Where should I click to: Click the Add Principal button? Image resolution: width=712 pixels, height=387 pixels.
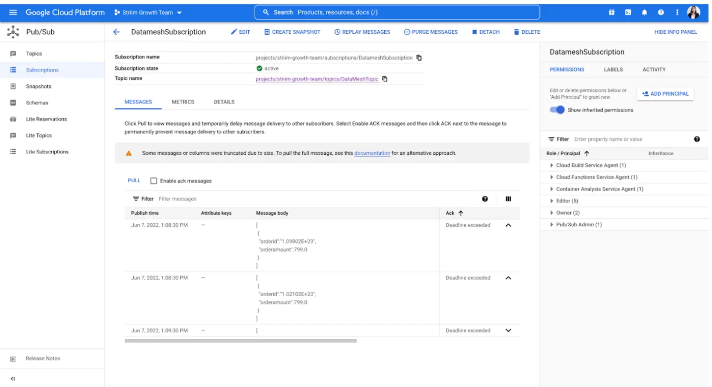pos(665,94)
